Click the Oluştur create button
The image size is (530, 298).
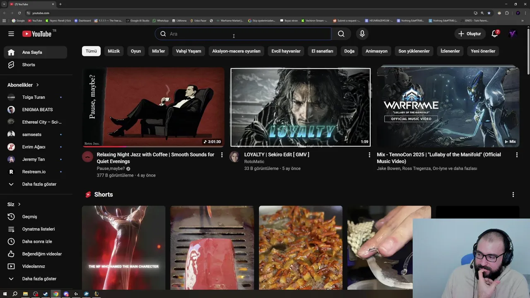(470, 34)
